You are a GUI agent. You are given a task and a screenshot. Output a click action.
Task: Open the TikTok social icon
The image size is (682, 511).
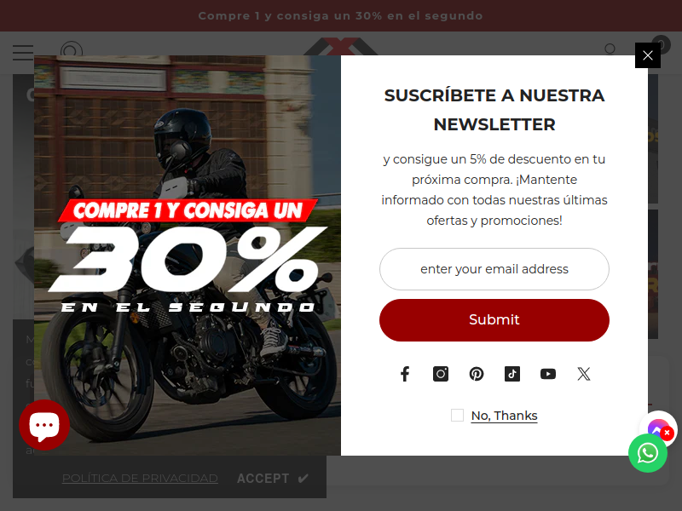[x=512, y=374]
